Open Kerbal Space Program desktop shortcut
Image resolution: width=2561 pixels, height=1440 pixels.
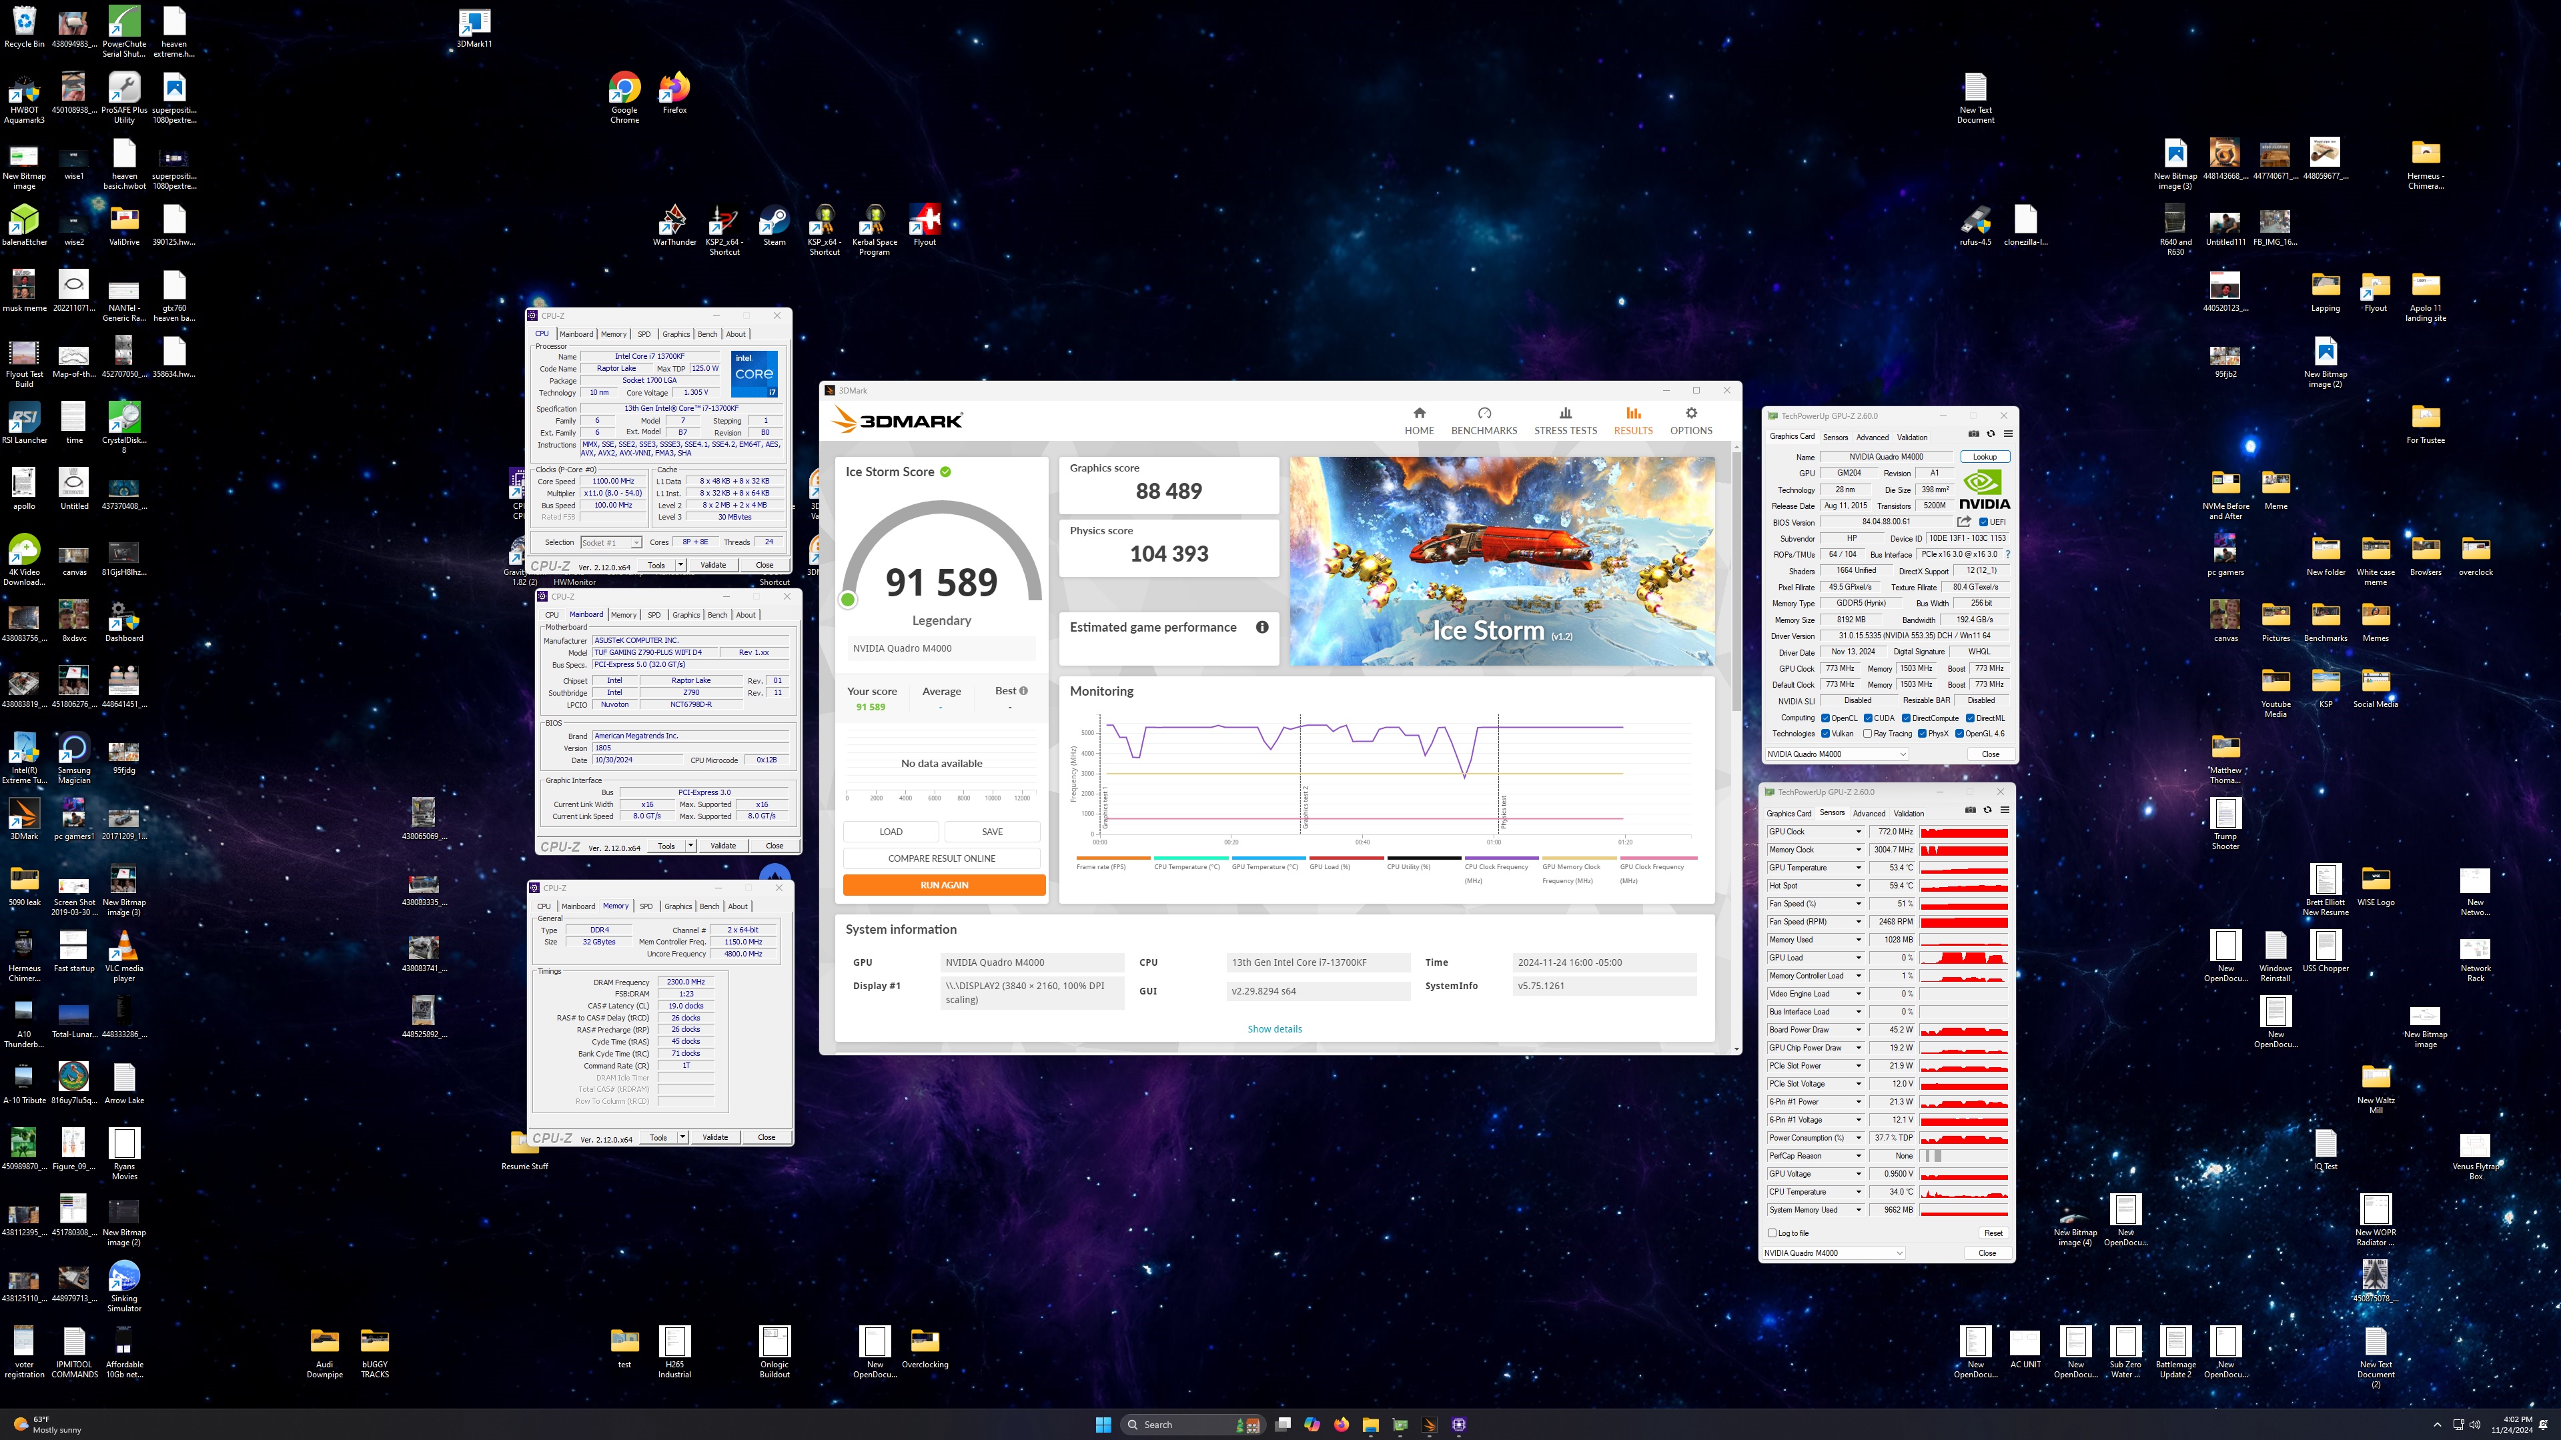click(x=874, y=229)
